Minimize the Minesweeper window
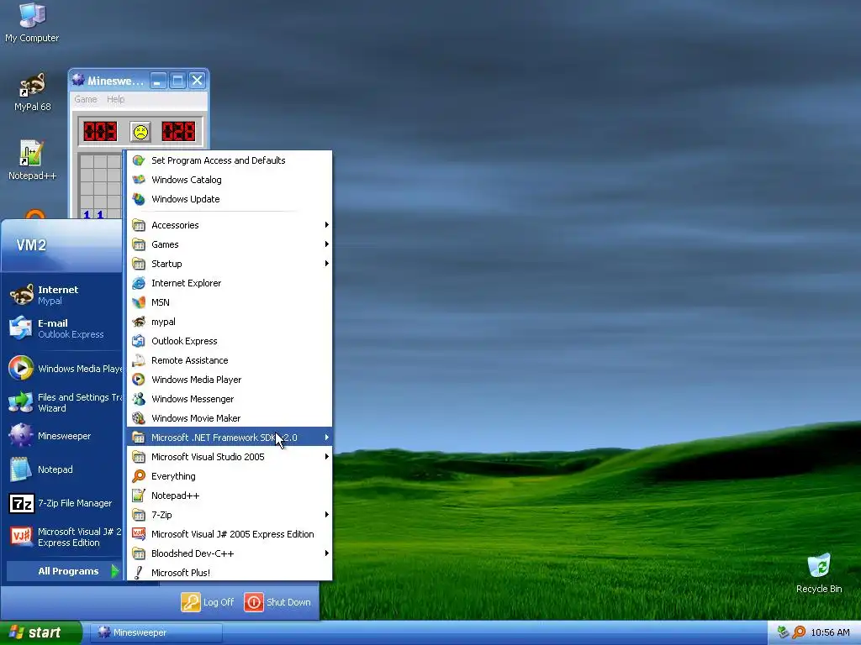Screen dimensions: 861x645 [157, 81]
